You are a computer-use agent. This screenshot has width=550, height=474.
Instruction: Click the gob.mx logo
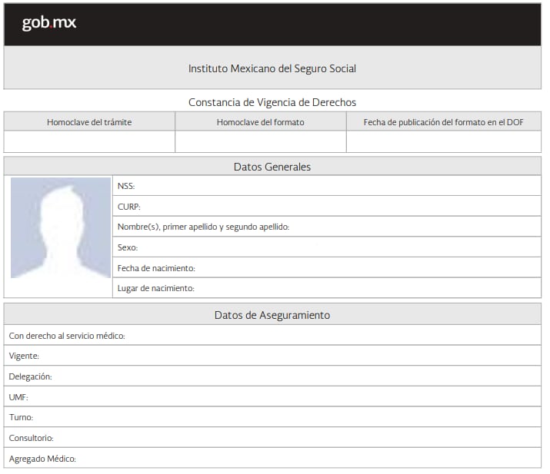pyautogui.click(x=49, y=23)
